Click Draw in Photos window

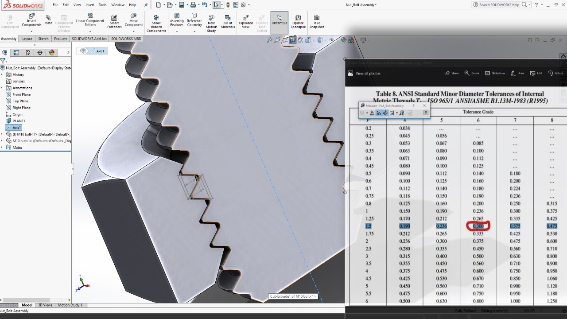517,73
